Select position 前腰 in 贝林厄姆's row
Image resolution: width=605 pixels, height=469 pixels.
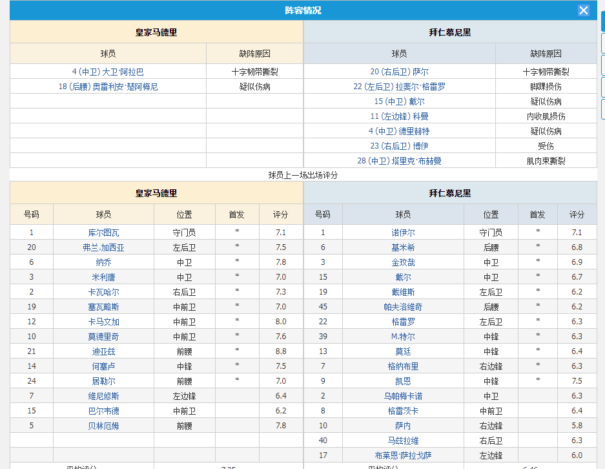point(185,426)
